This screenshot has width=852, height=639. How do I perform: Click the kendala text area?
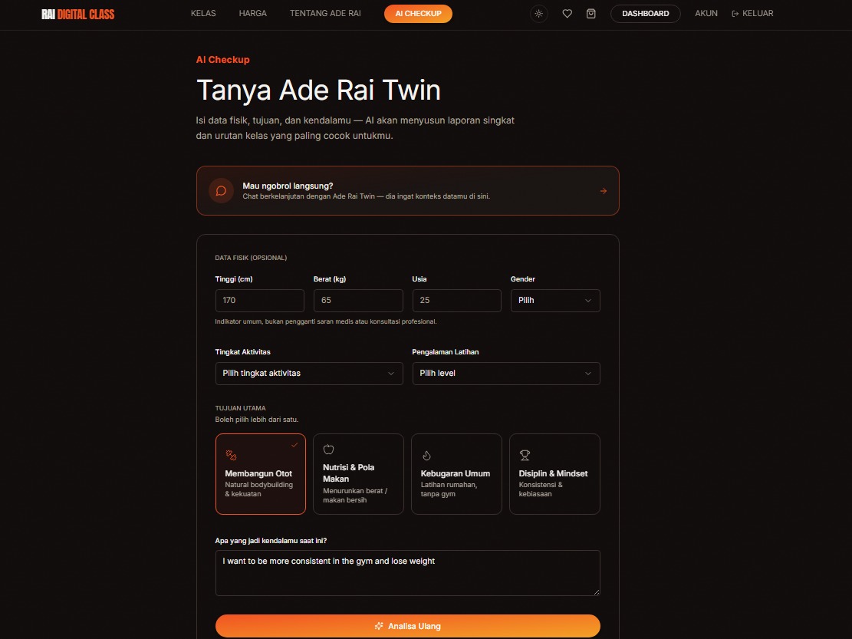[x=407, y=573]
